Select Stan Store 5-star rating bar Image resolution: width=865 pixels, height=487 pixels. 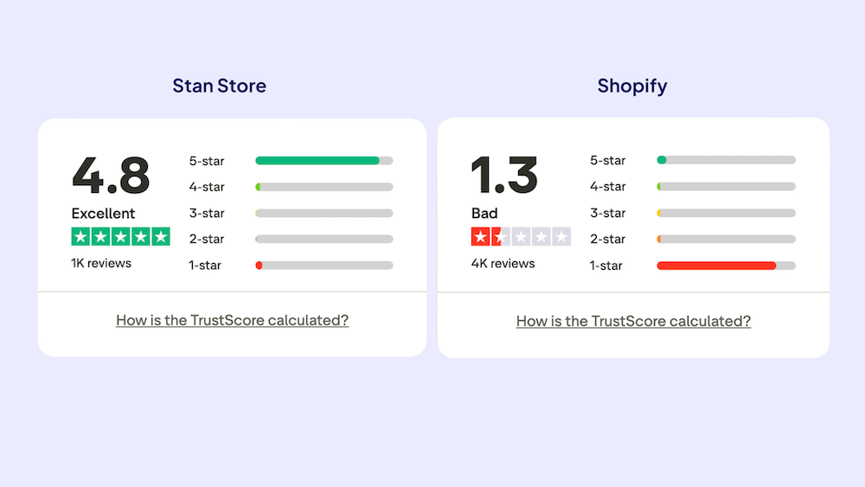tap(324, 160)
